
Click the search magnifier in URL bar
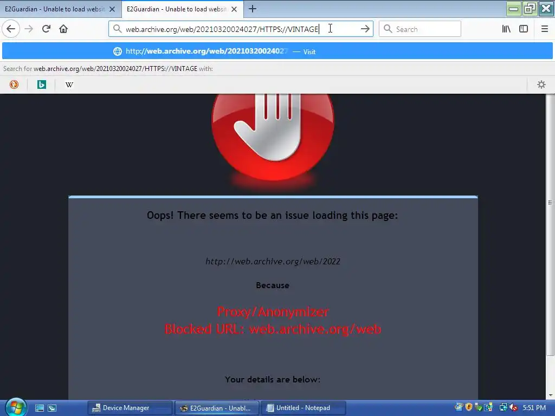coord(118,29)
